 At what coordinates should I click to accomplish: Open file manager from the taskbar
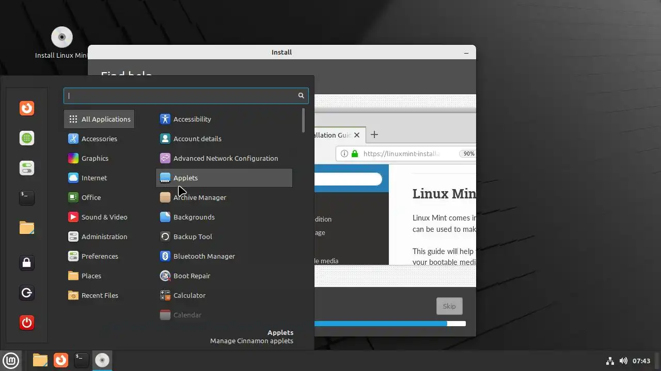[40, 360]
